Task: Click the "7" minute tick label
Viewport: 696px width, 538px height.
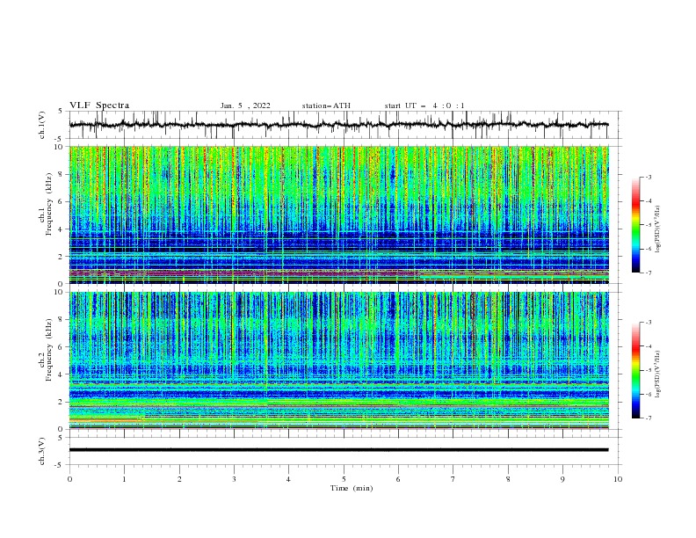Action: click(x=453, y=479)
